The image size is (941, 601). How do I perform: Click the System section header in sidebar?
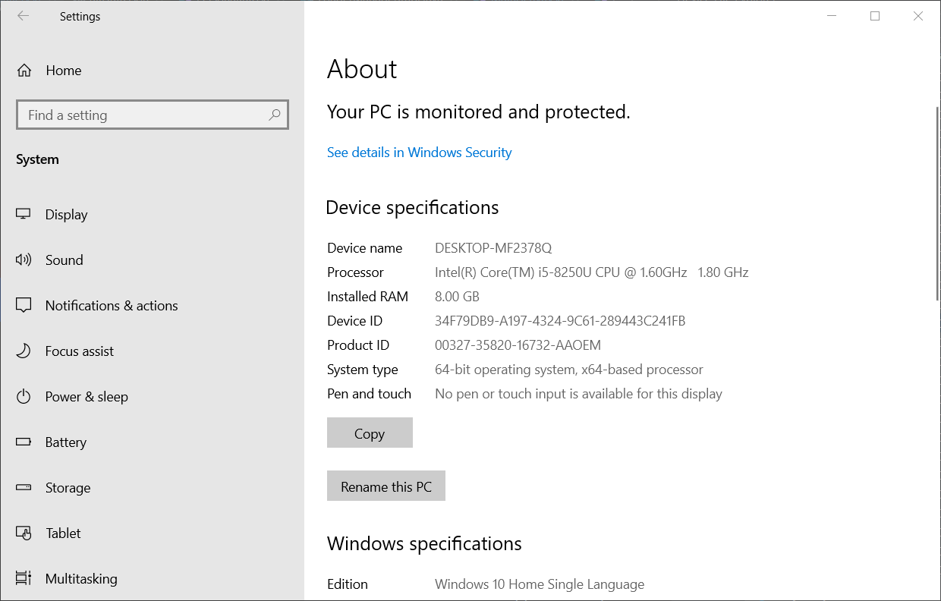(37, 159)
